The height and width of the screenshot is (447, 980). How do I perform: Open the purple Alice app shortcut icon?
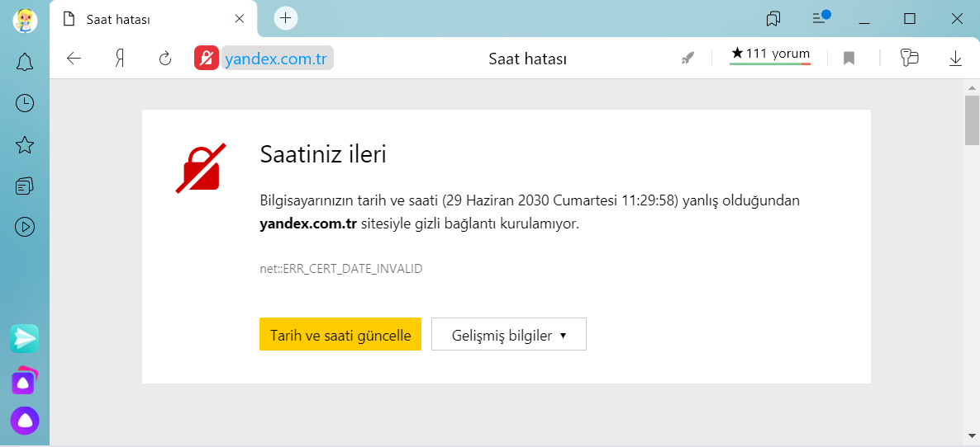coord(24,380)
